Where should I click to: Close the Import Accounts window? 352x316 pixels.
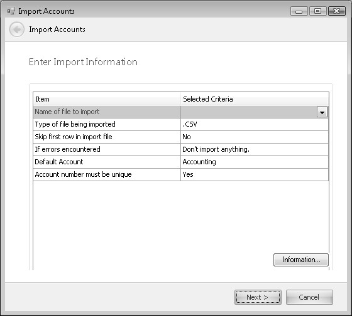click(336, 11)
